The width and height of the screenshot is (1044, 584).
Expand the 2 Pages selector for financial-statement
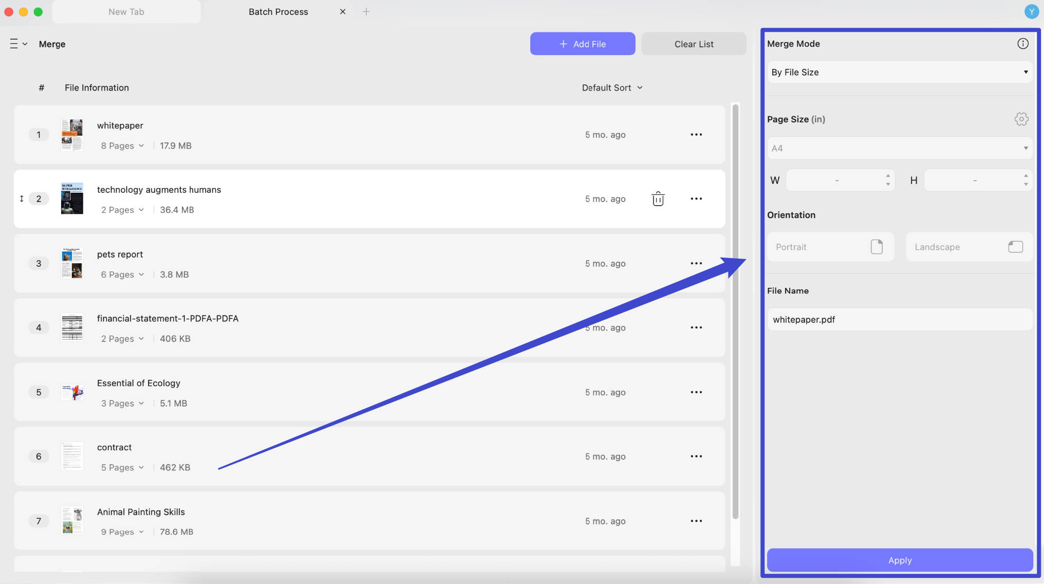coord(122,339)
